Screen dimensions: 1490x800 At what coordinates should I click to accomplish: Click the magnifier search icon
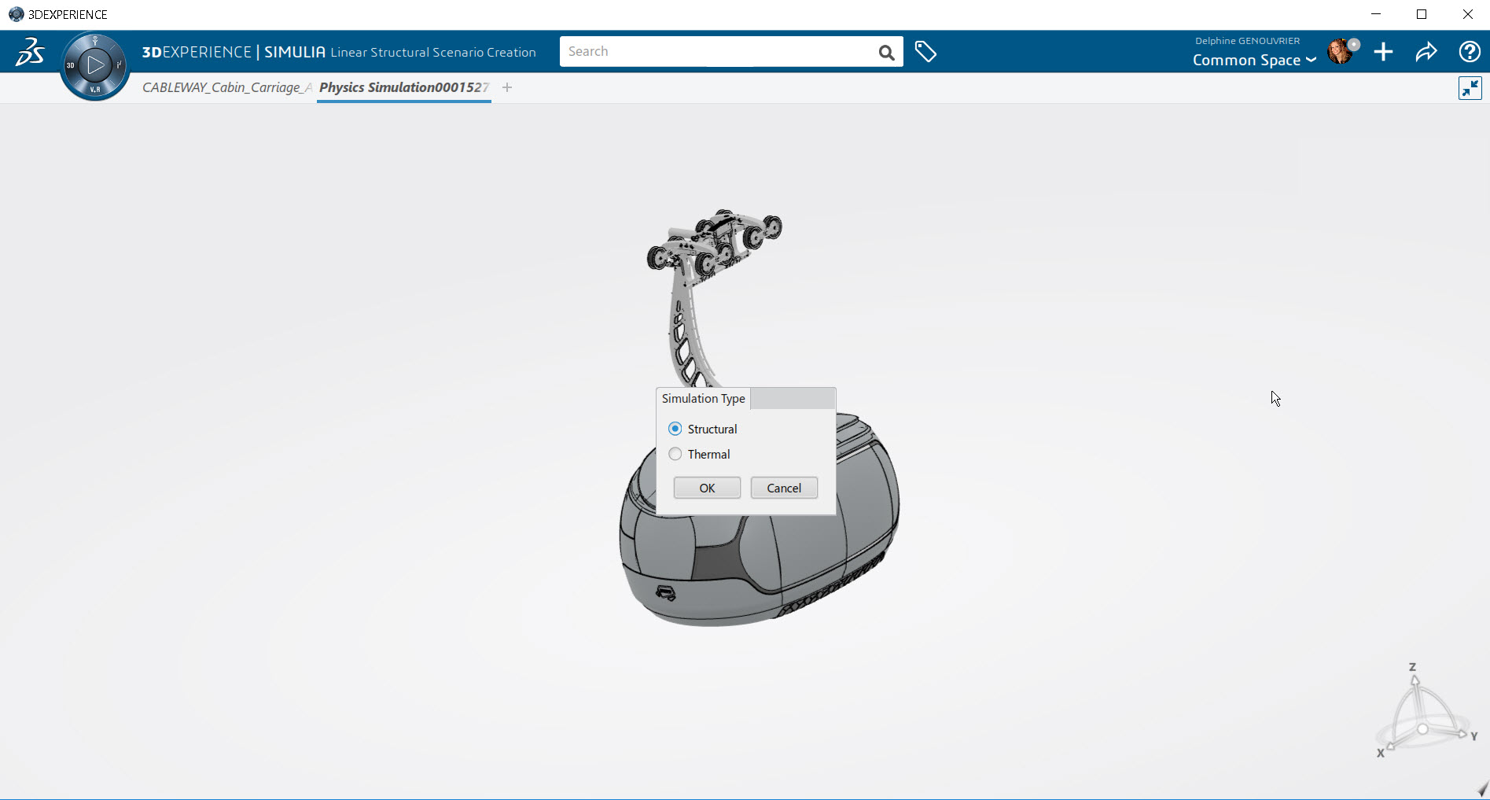click(886, 53)
